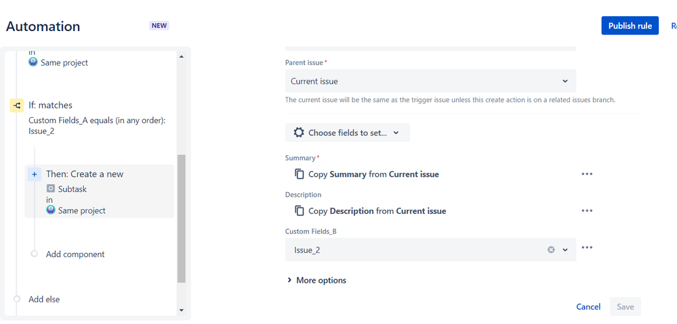Click the copy icon beside Summary
The height and width of the screenshot is (324, 677).
[299, 175]
